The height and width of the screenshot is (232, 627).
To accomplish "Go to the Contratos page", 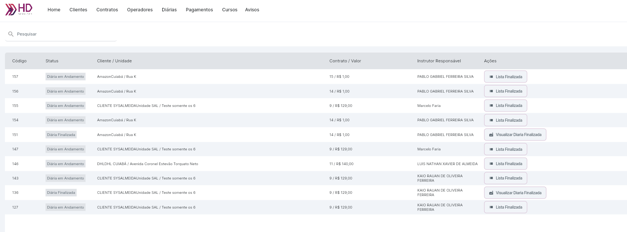I will click(107, 10).
